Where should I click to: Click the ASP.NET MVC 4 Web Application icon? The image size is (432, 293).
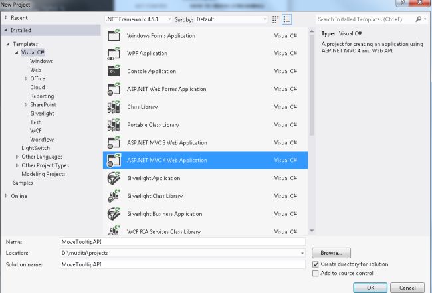tap(114, 160)
